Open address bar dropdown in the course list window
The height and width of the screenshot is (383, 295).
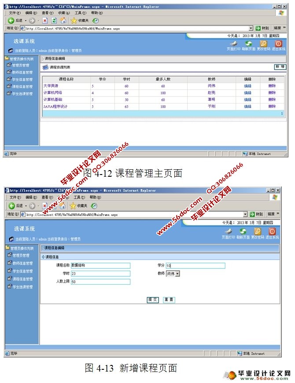(251, 28)
